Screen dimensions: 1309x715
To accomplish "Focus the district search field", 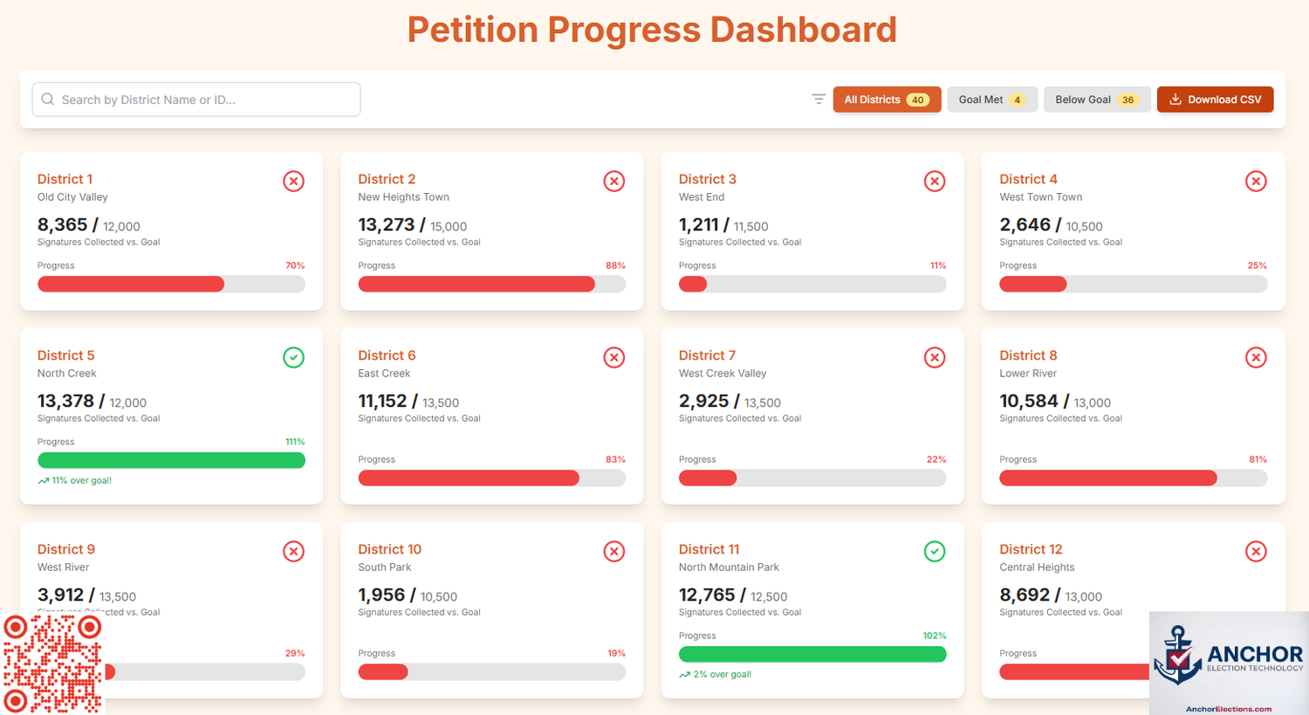I will coord(196,100).
